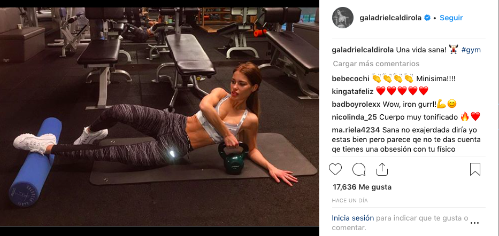
Task: Click the blue verified badge
Action: [x=427, y=18]
